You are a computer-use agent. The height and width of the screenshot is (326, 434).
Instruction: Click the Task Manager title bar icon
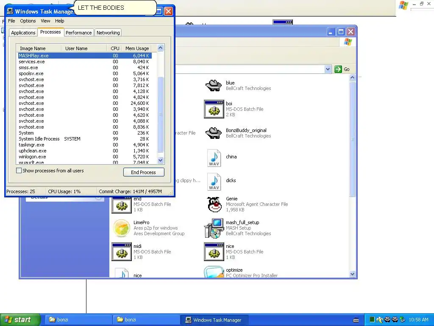[x=10, y=11]
